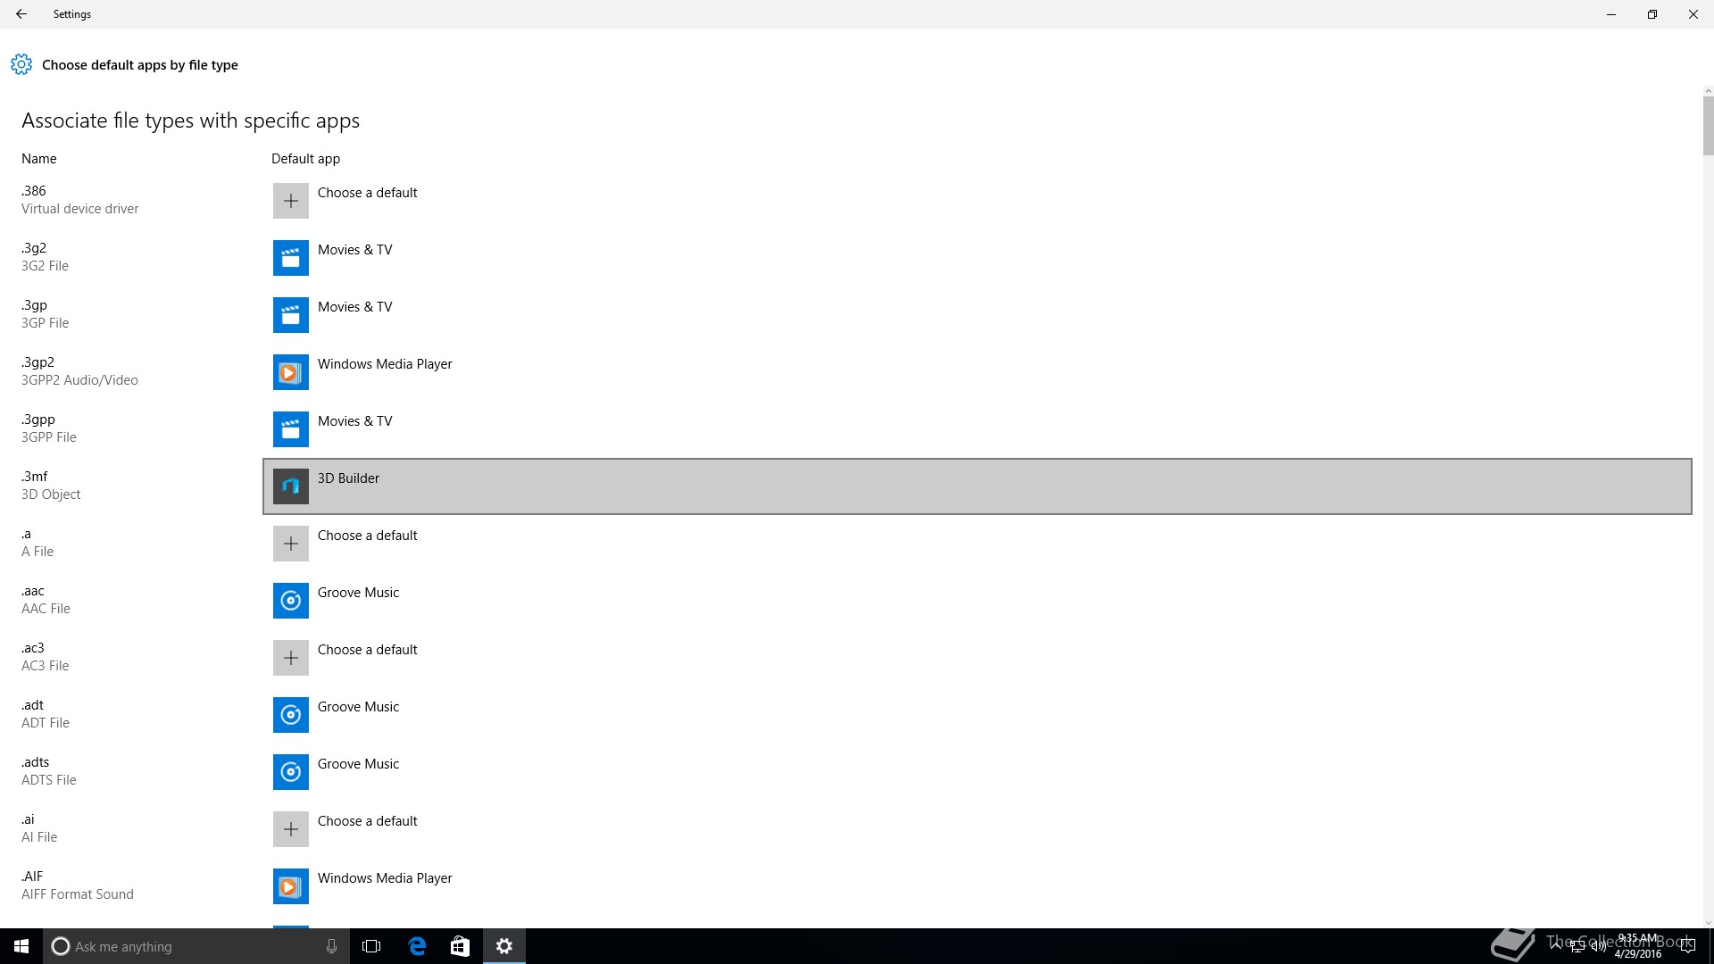Click 'Virtual device driver' description text
Screen dimensions: 1714x964
click(80, 209)
